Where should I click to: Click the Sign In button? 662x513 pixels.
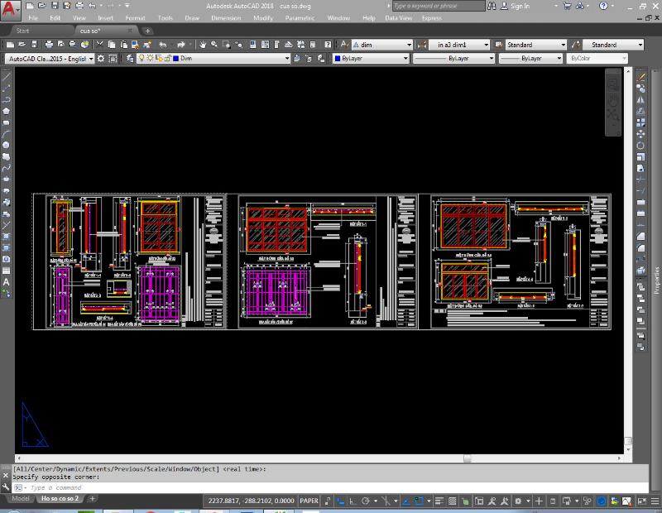pyautogui.click(x=515, y=6)
